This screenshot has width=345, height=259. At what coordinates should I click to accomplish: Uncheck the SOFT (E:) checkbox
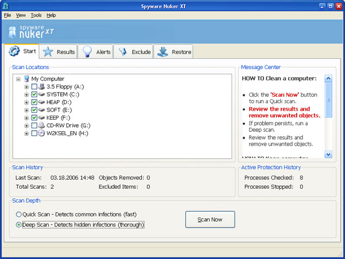(34, 110)
